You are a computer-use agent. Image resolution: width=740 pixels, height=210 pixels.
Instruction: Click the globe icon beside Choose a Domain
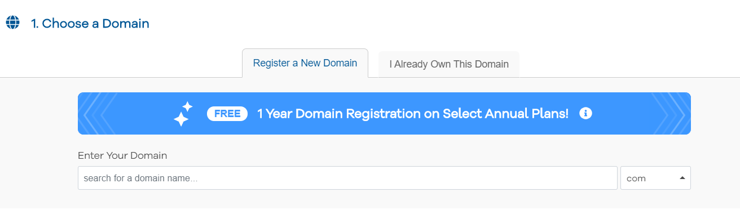(12, 23)
